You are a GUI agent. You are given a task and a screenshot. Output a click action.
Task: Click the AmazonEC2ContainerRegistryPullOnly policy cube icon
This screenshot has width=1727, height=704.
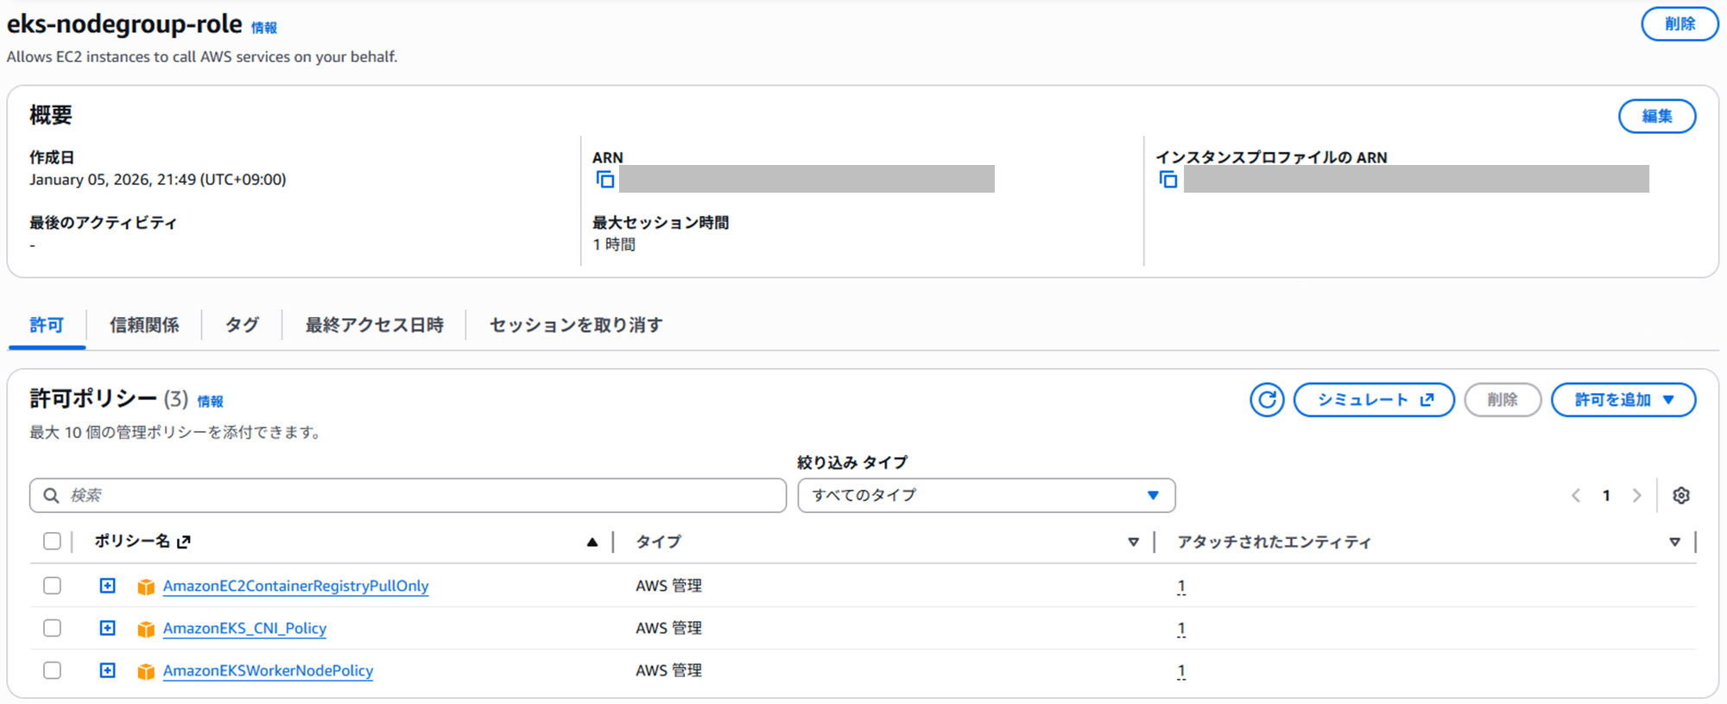pyautogui.click(x=146, y=587)
